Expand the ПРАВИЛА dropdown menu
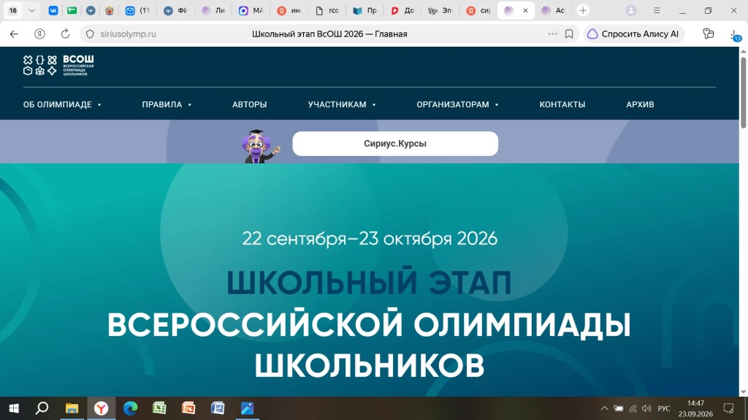The height and width of the screenshot is (420, 748). click(x=167, y=104)
